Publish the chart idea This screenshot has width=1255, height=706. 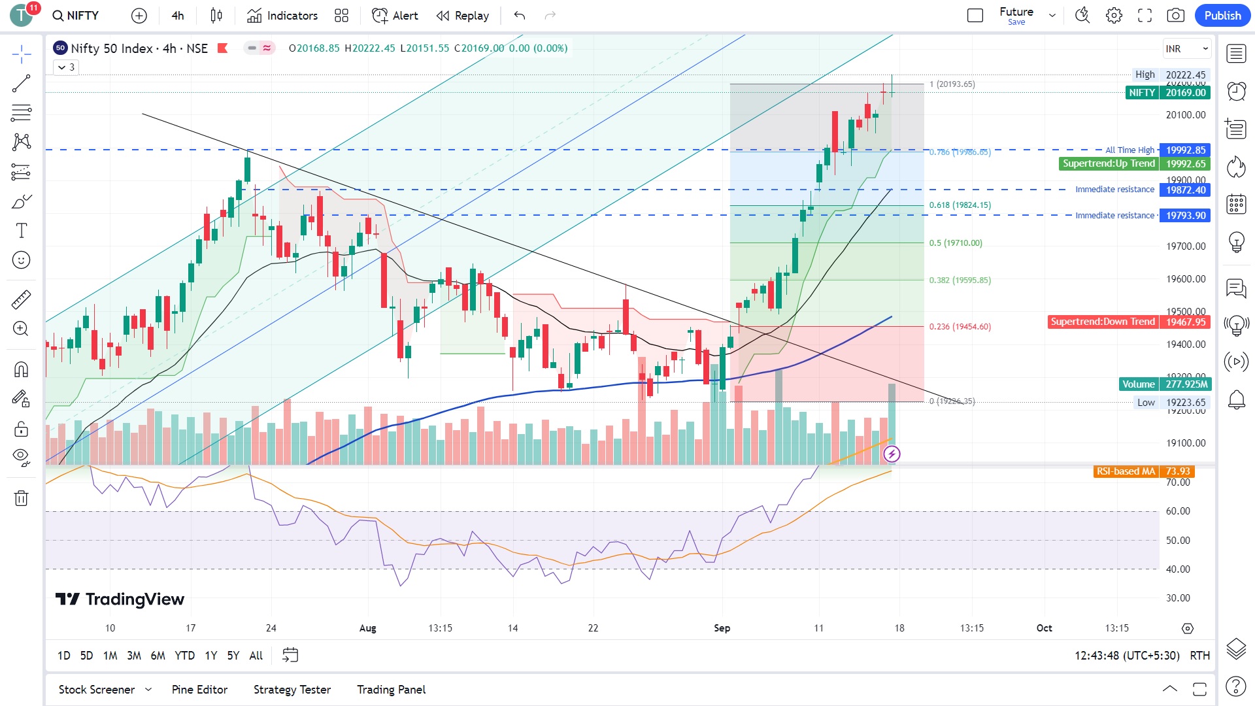click(1222, 16)
